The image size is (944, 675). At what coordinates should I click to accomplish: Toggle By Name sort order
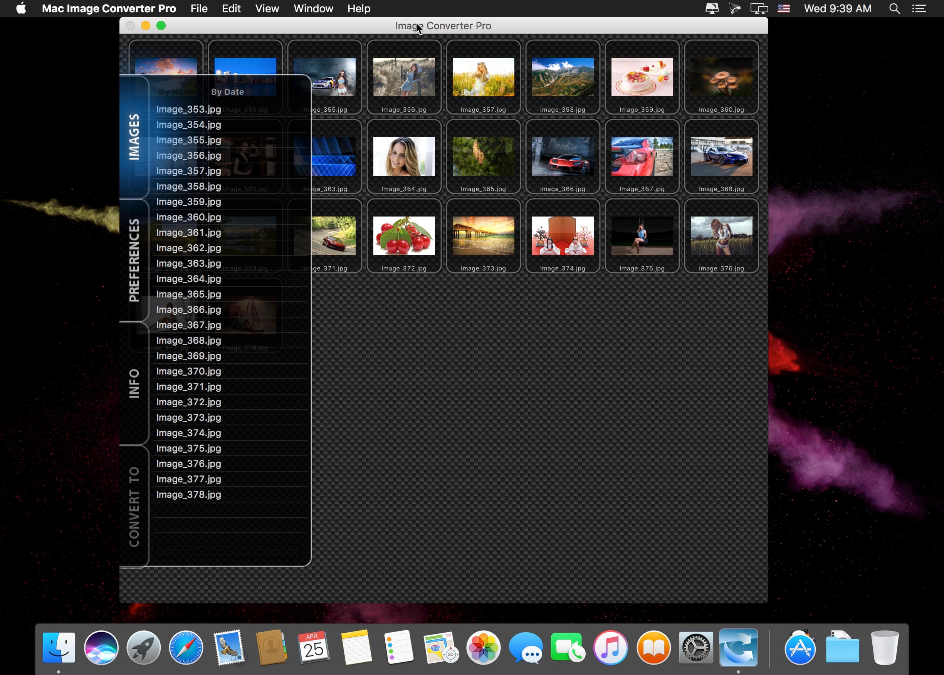pyautogui.click(x=175, y=91)
